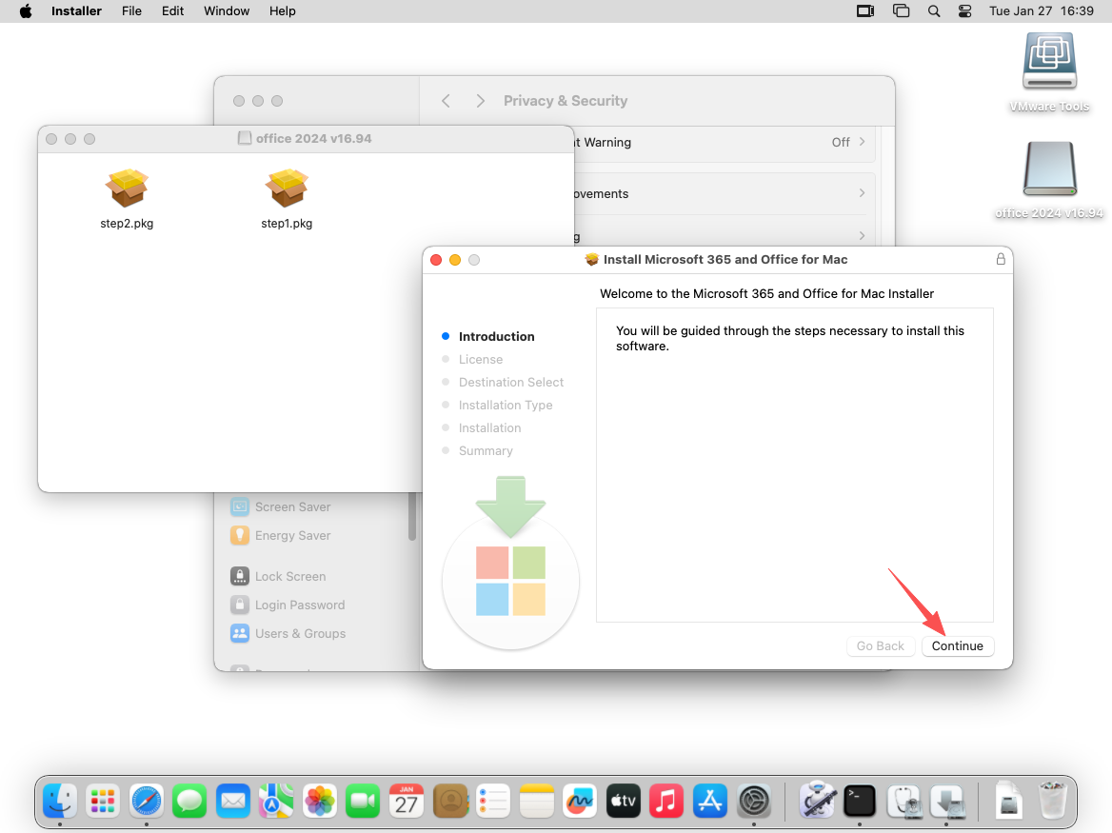1112x833 pixels.
Task: Open Terminal from the Dock
Action: click(x=860, y=801)
